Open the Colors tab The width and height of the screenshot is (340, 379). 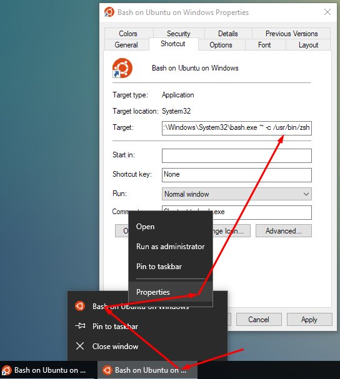click(128, 33)
